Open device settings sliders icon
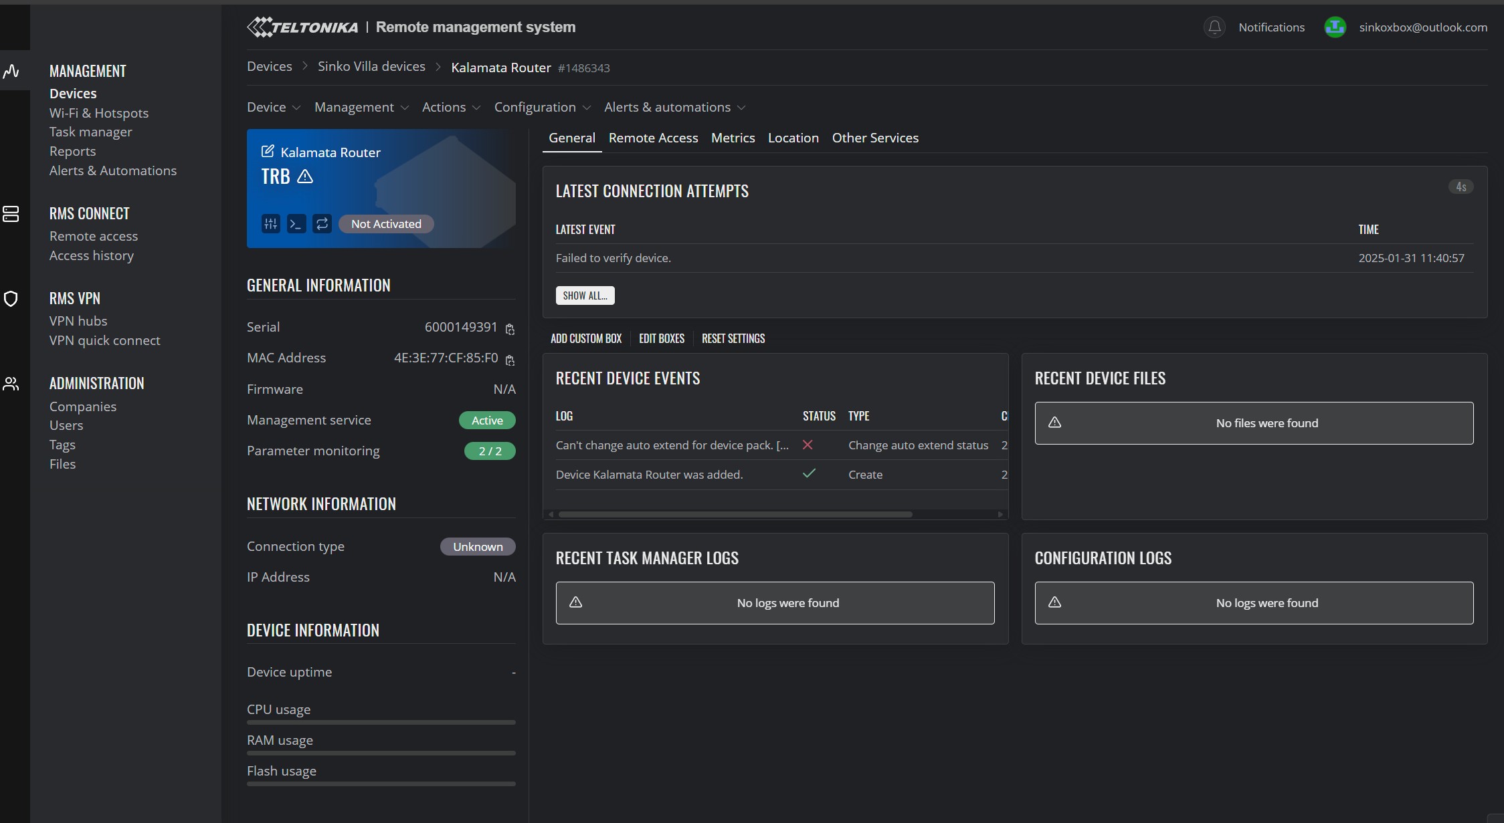This screenshot has width=1504, height=823. (270, 224)
